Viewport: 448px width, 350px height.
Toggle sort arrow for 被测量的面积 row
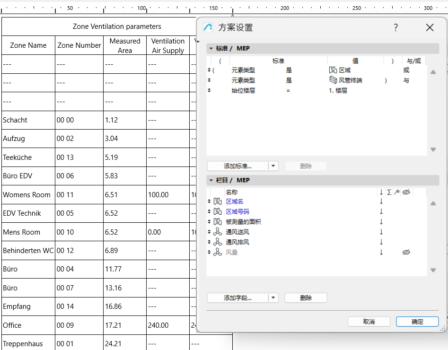coord(381,222)
